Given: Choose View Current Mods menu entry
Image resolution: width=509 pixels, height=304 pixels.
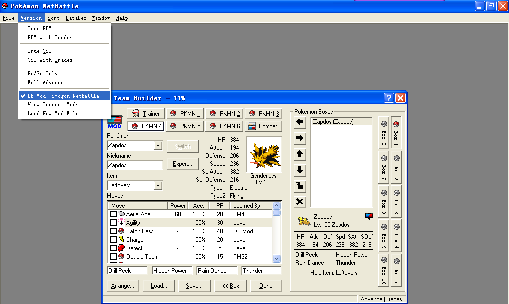Looking at the screenshot, I should (65, 105).
